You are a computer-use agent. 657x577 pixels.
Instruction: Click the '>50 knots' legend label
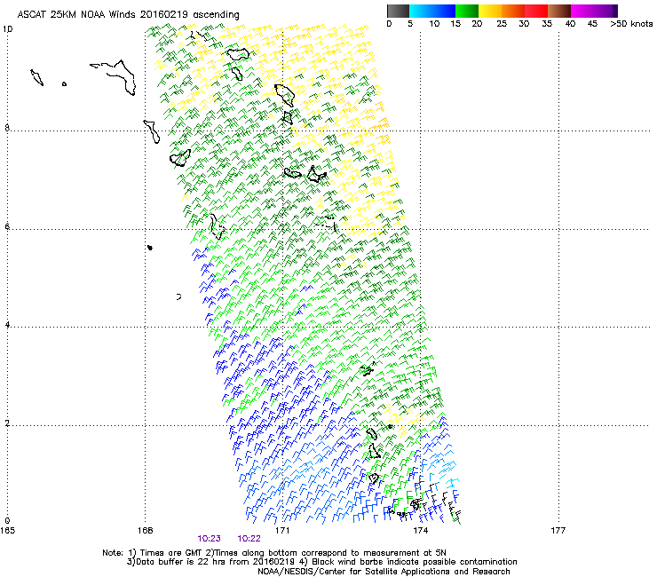[631, 24]
